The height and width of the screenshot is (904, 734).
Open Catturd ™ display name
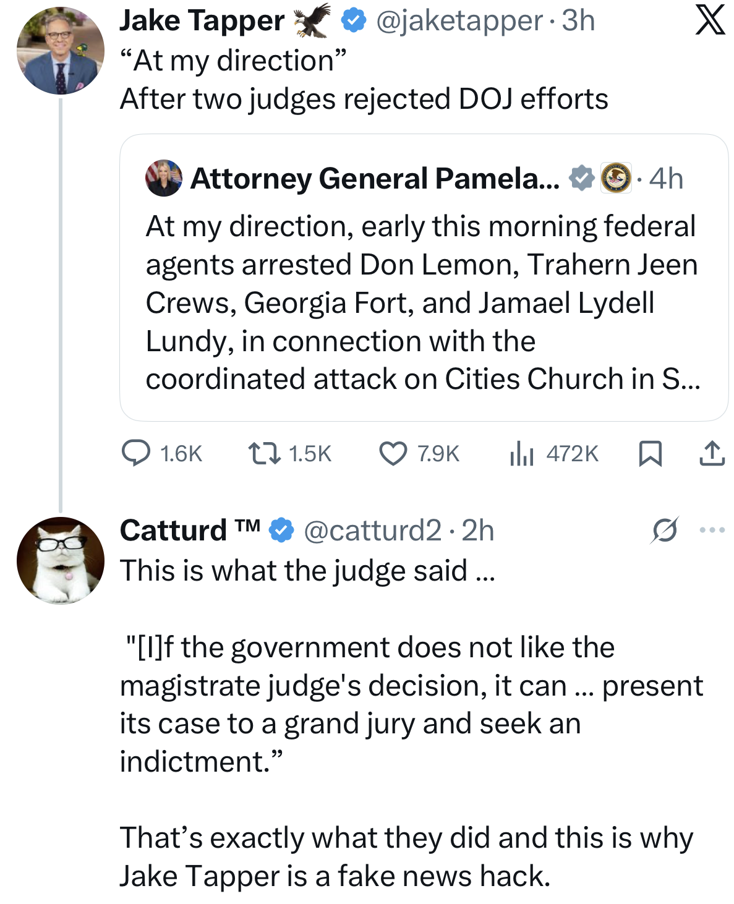(190, 530)
